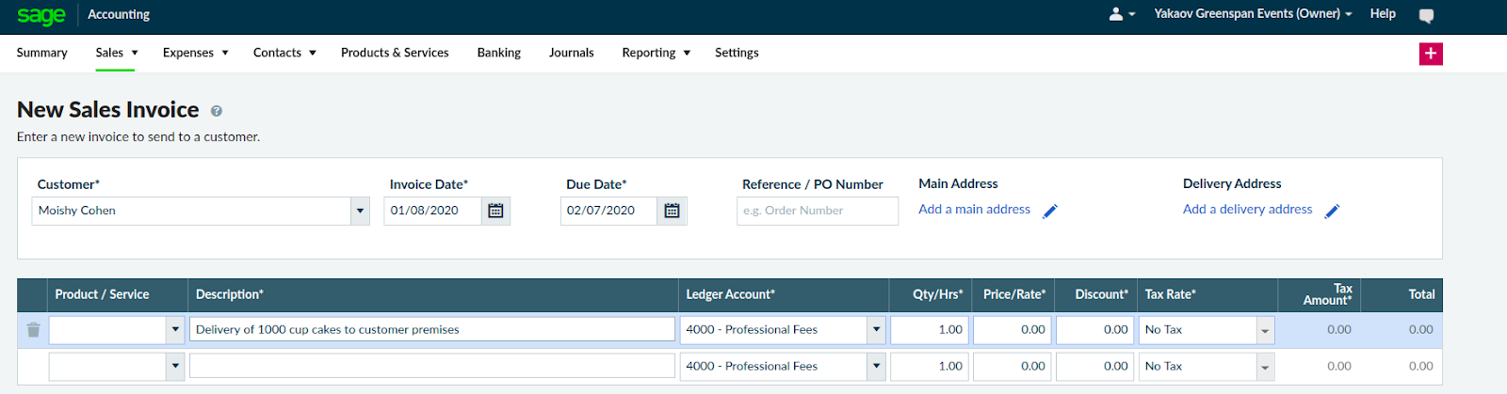Click the Sage logo

[41, 15]
